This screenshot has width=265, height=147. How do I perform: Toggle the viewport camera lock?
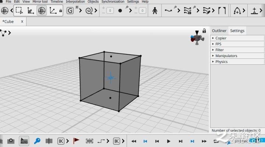[x=204, y=31]
